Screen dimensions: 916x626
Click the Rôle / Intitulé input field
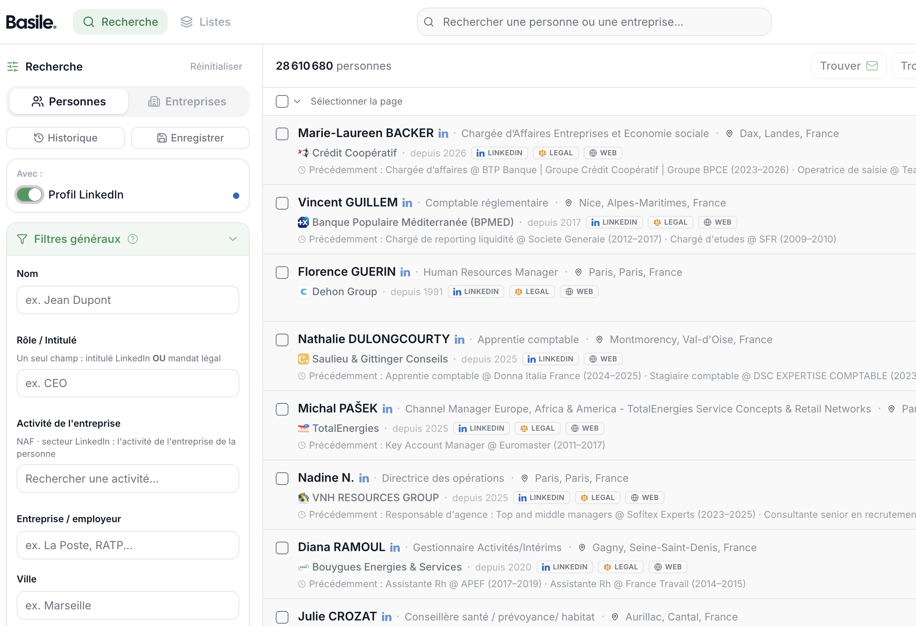(128, 383)
